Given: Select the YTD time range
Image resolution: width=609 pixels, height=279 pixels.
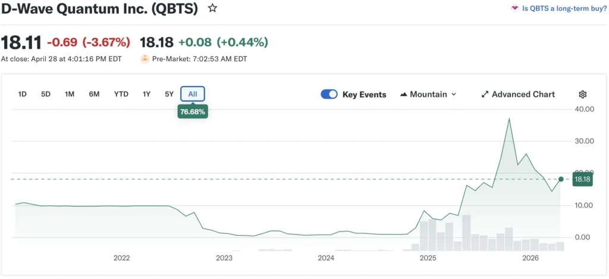Looking at the screenshot, I should tap(121, 94).
